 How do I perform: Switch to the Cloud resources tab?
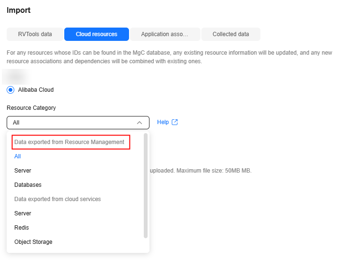coord(97,34)
